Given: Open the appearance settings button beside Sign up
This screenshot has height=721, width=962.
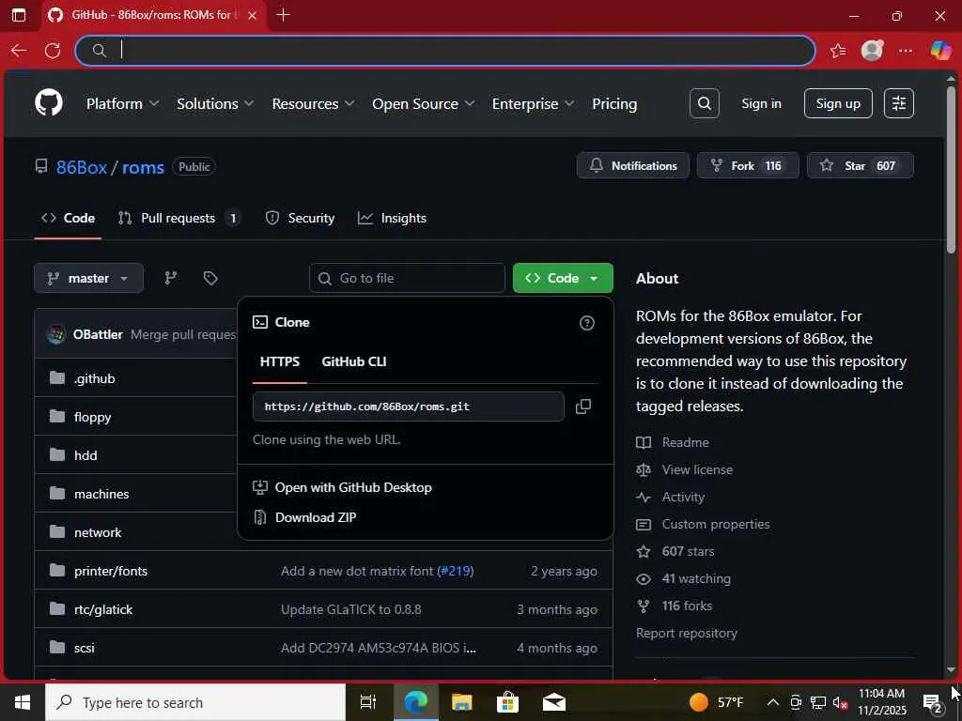Looking at the screenshot, I should [899, 103].
